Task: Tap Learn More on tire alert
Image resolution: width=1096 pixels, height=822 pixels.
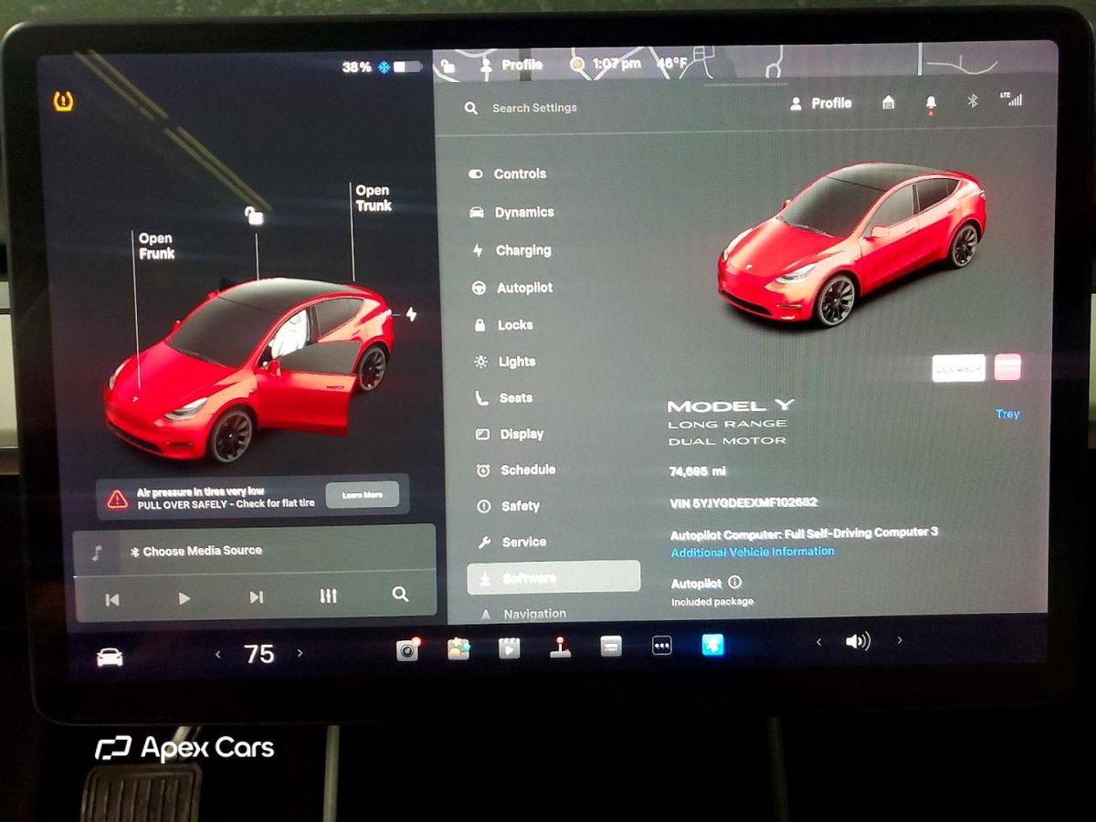Action: [x=362, y=495]
